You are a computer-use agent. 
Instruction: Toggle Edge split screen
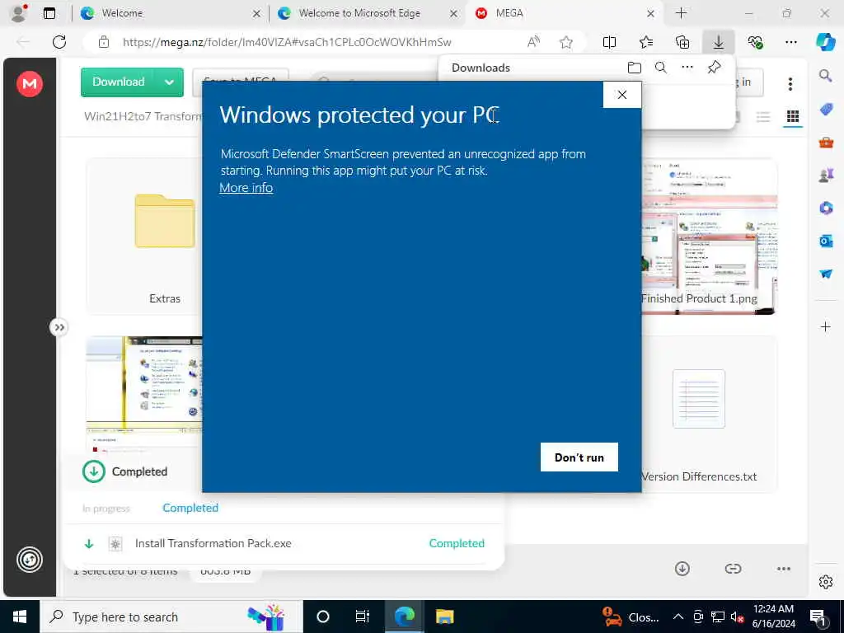[609, 42]
